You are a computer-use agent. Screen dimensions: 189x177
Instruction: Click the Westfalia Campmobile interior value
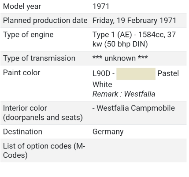click(133, 108)
